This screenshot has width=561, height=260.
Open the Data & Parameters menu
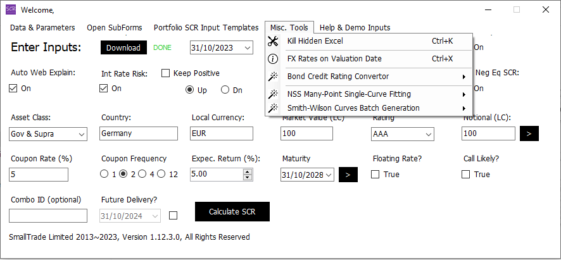pyautogui.click(x=42, y=28)
